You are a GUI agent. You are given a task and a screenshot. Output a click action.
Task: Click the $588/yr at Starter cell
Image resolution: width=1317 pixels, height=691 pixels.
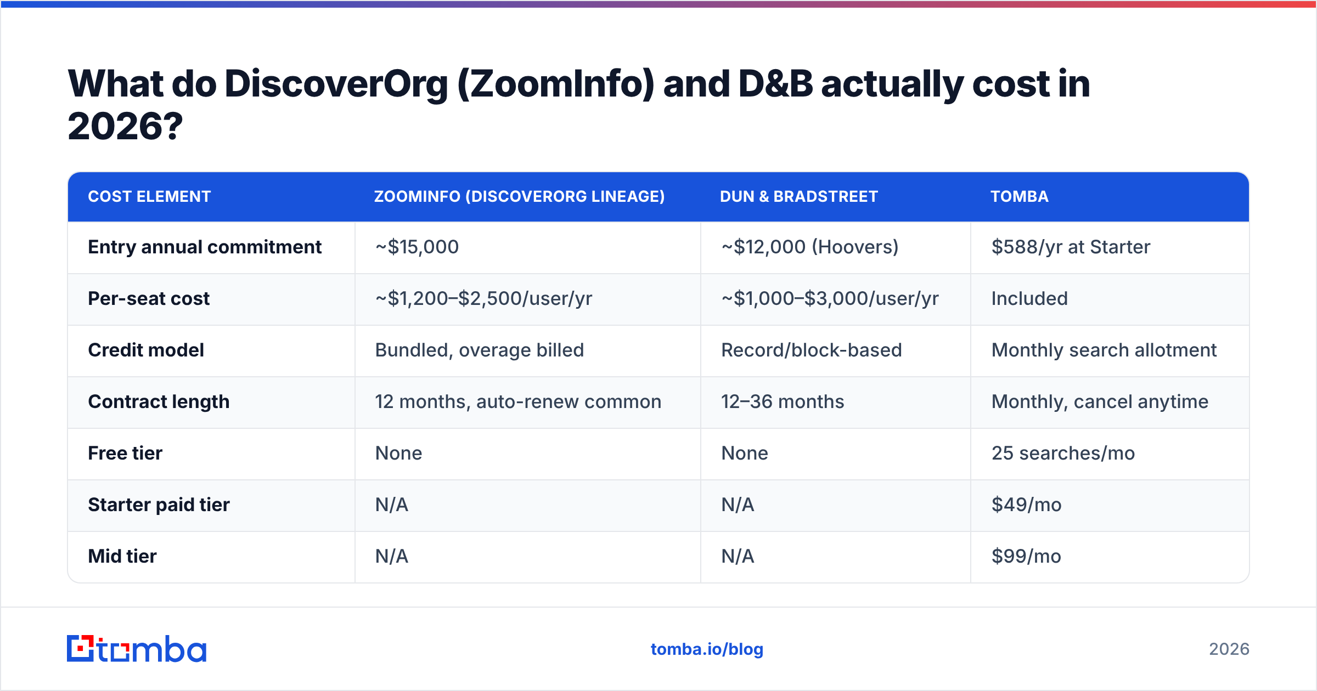coord(1071,247)
